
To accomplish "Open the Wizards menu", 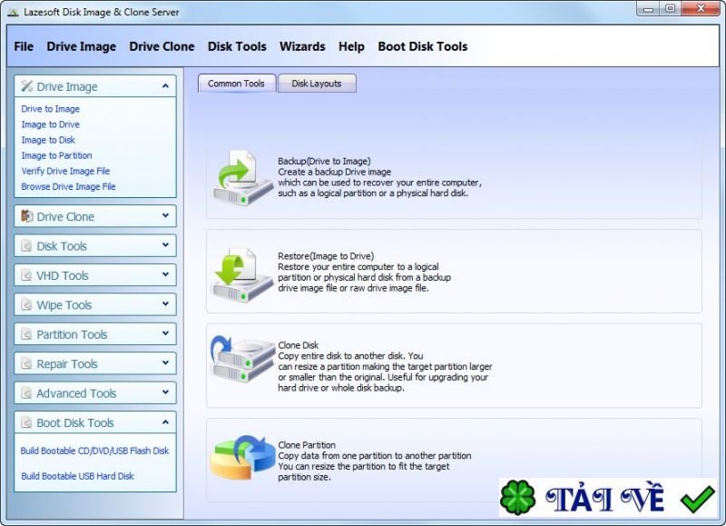I will pos(302,46).
